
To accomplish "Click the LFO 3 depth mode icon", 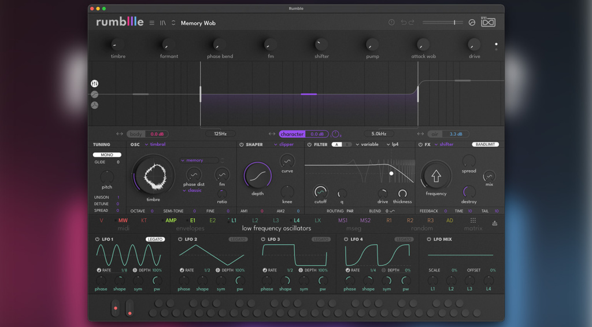I will tap(301, 270).
